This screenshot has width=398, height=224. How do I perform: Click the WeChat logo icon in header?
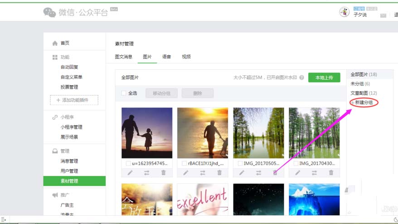pyautogui.click(x=49, y=12)
